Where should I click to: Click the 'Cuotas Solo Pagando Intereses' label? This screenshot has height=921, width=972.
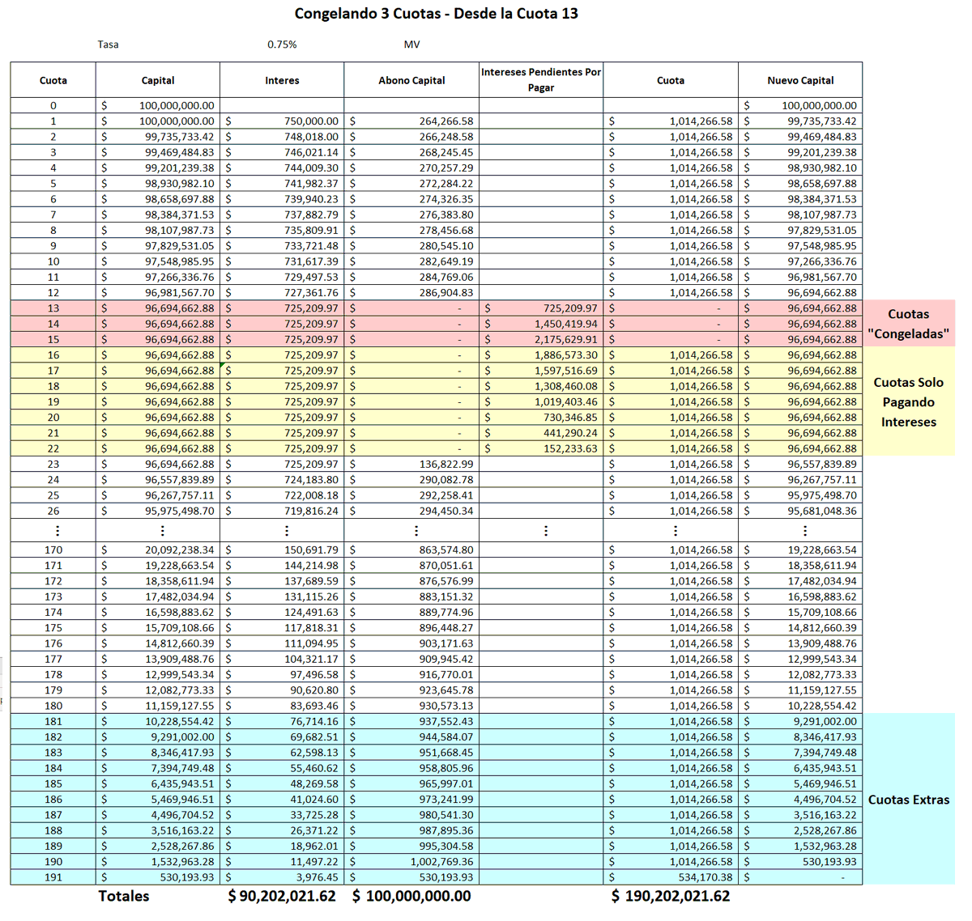pyautogui.click(x=909, y=402)
